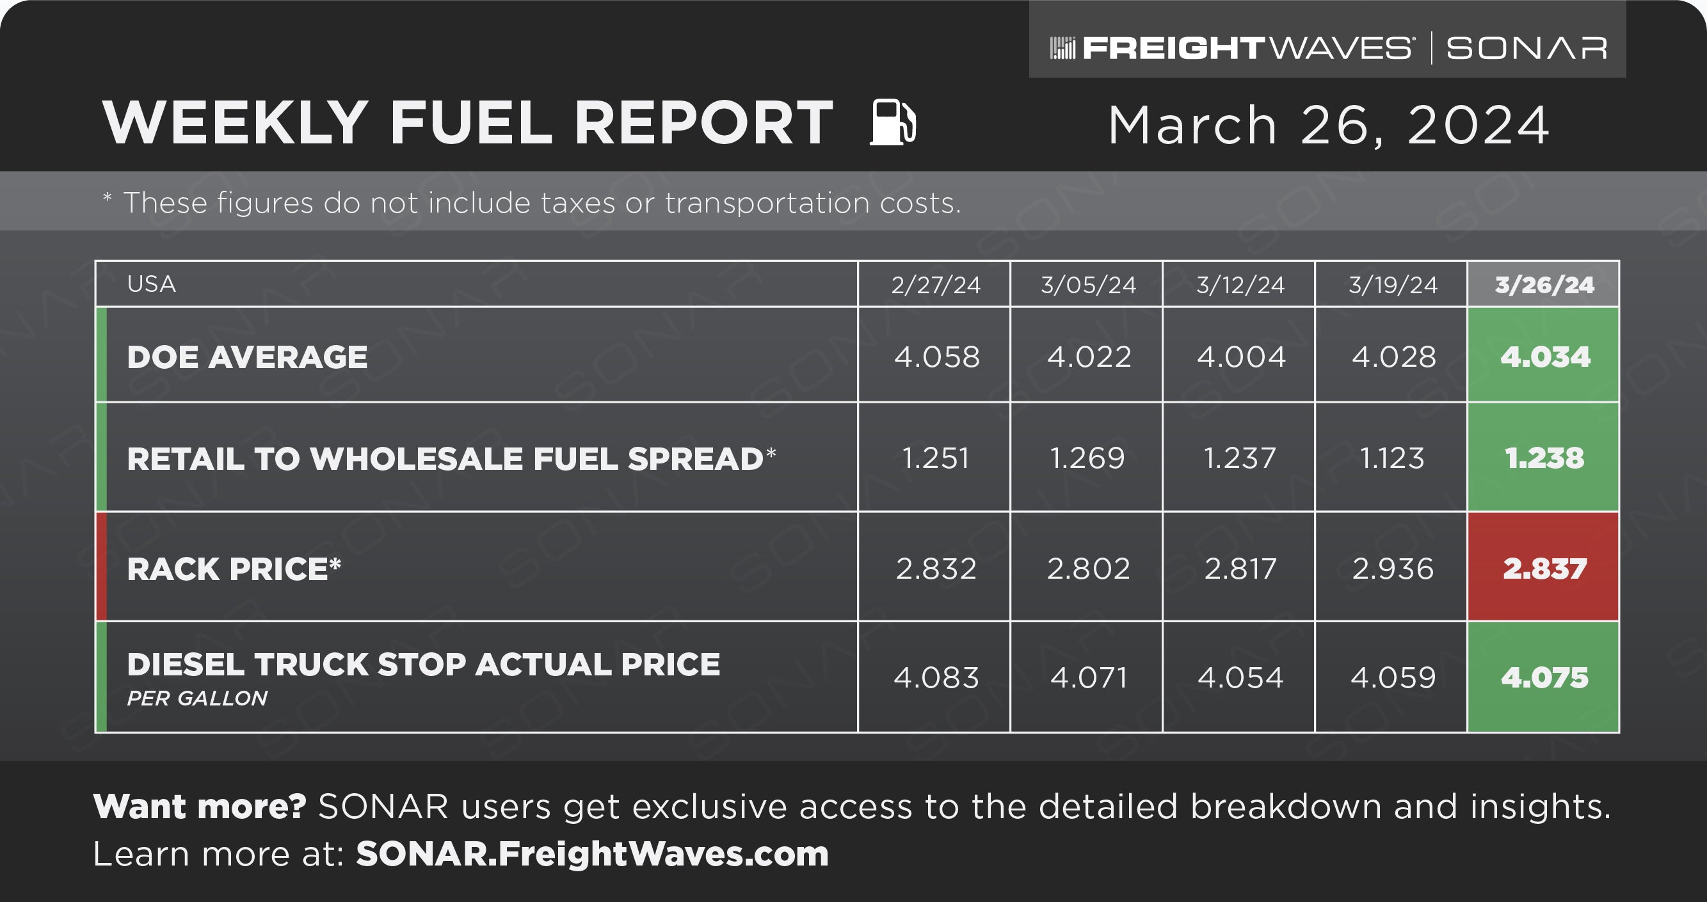Select the green fuel spread 1.238 cell
The width and height of the screenshot is (1707, 902).
point(1543,457)
